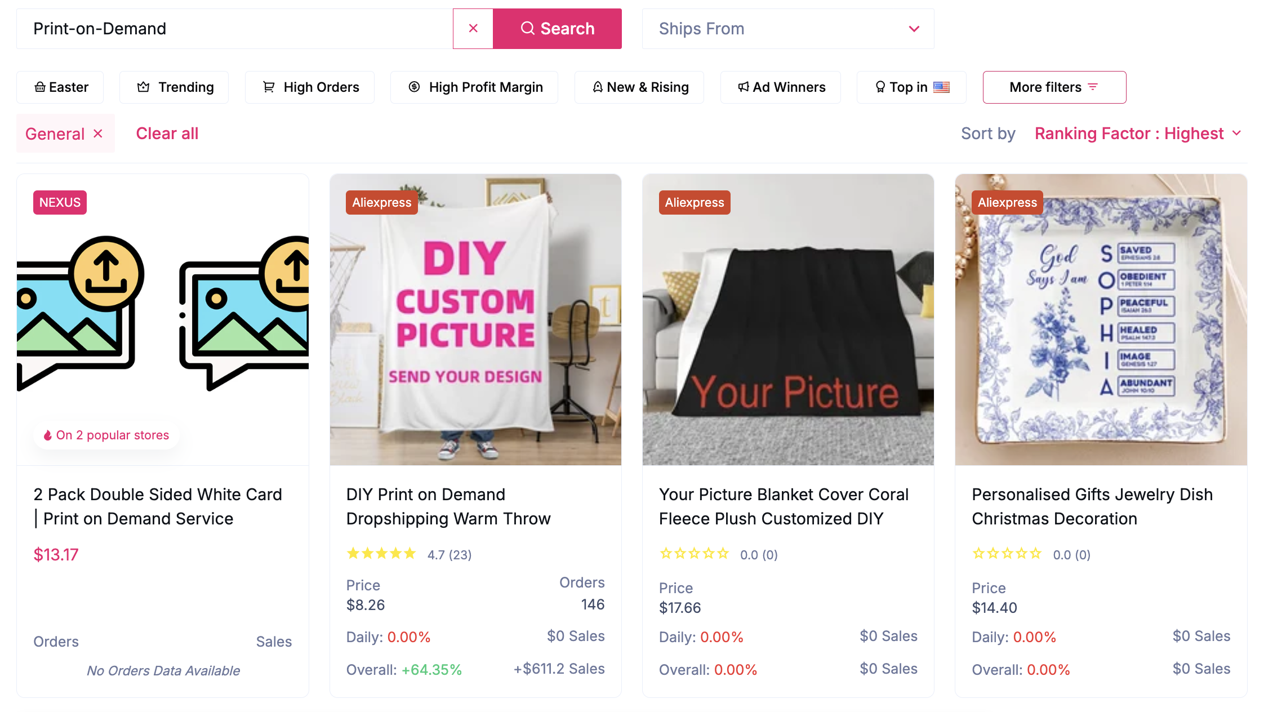Click the Search button
Screen dimensions: 1264x712
[x=558, y=28]
